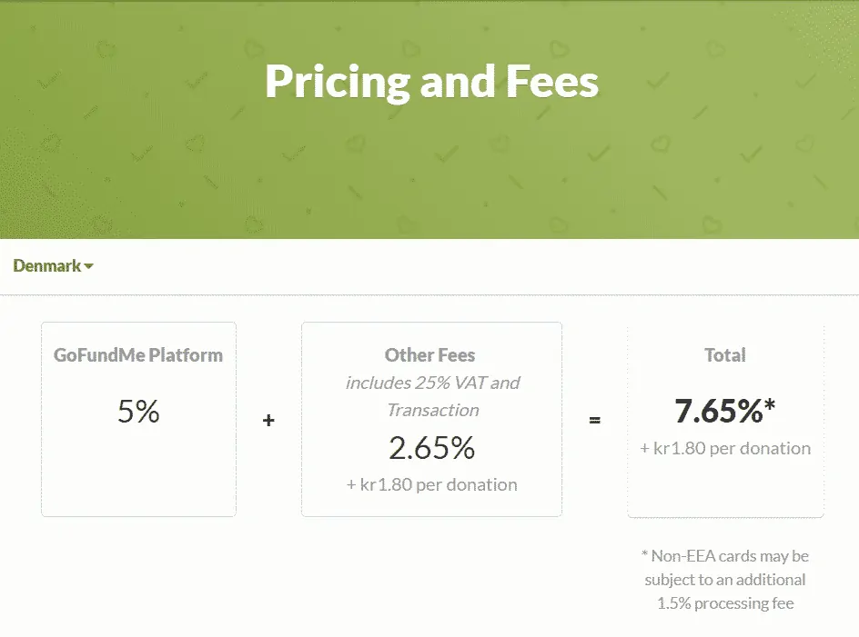Click the Pricing and Fees page heading
The image size is (859, 637).
431,81
